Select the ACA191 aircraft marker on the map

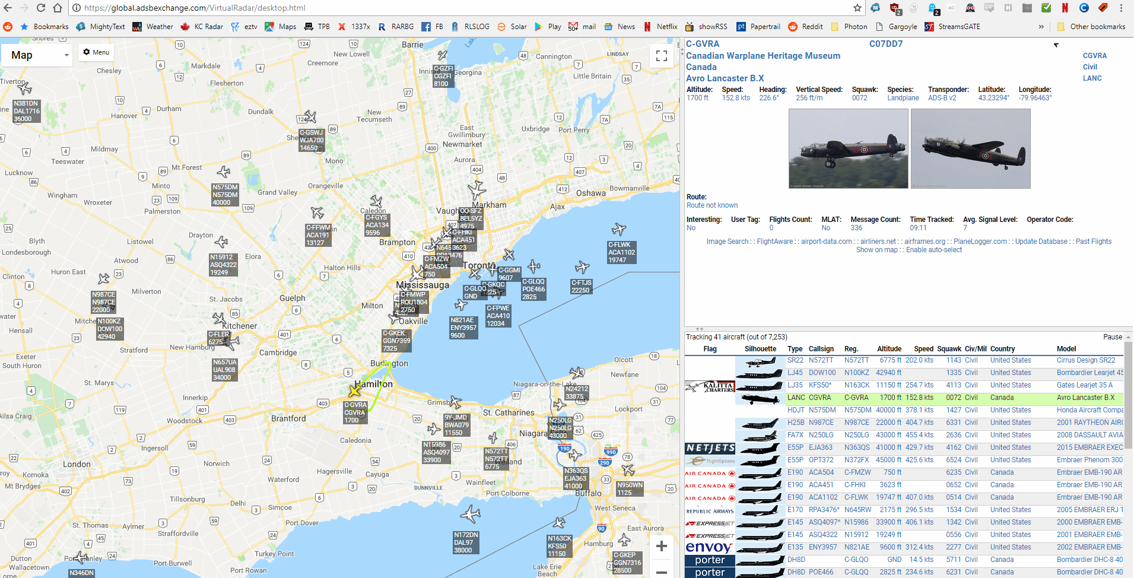click(317, 212)
